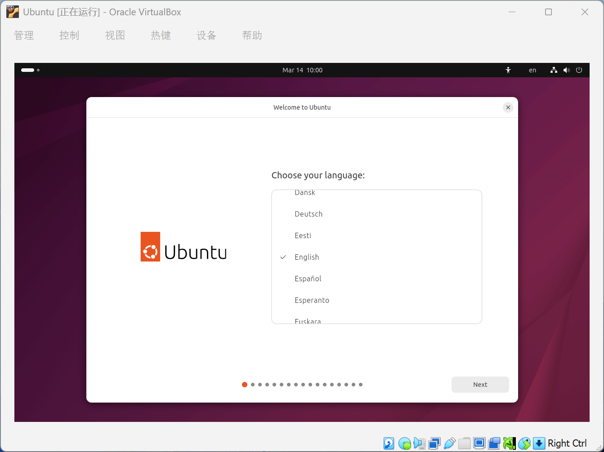Click the hard disk activity status icon
Image resolution: width=604 pixels, height=452 pixels.
389,443
